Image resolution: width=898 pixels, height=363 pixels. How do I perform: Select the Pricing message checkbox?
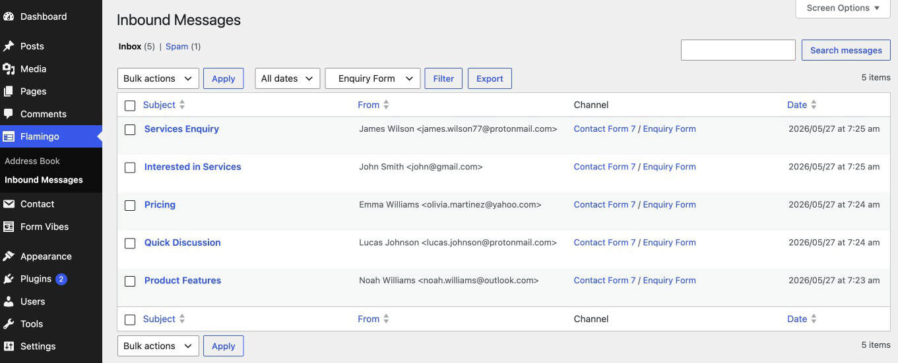tap(130, 206)
